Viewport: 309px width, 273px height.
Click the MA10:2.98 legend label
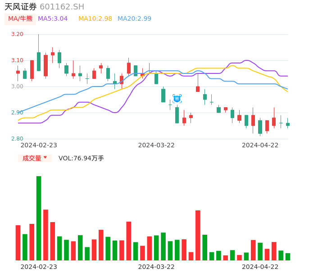tap(95, 19)
